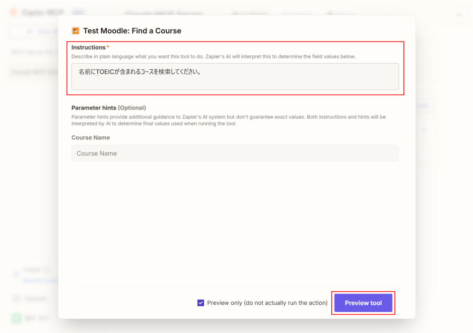Click the blurred Support icon in sidebar

(x=16, y=298)
